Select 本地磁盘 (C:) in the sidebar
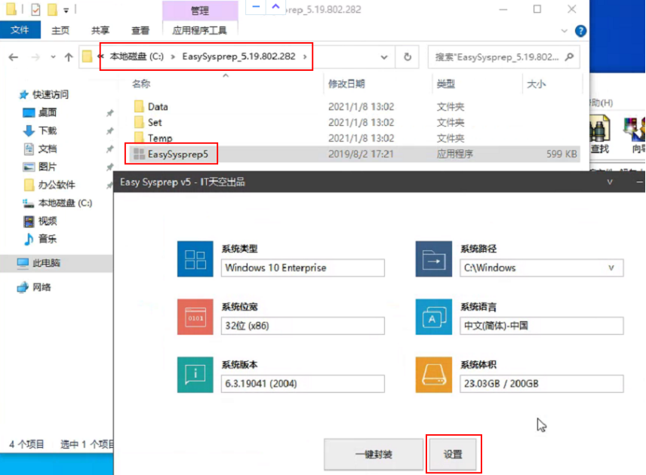Screen dimensions: 646x475 tap(57, 203)
